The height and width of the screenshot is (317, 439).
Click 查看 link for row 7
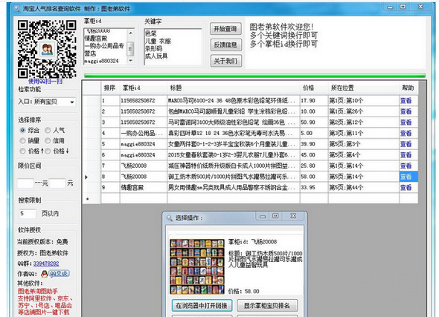(x=406, y=166)
